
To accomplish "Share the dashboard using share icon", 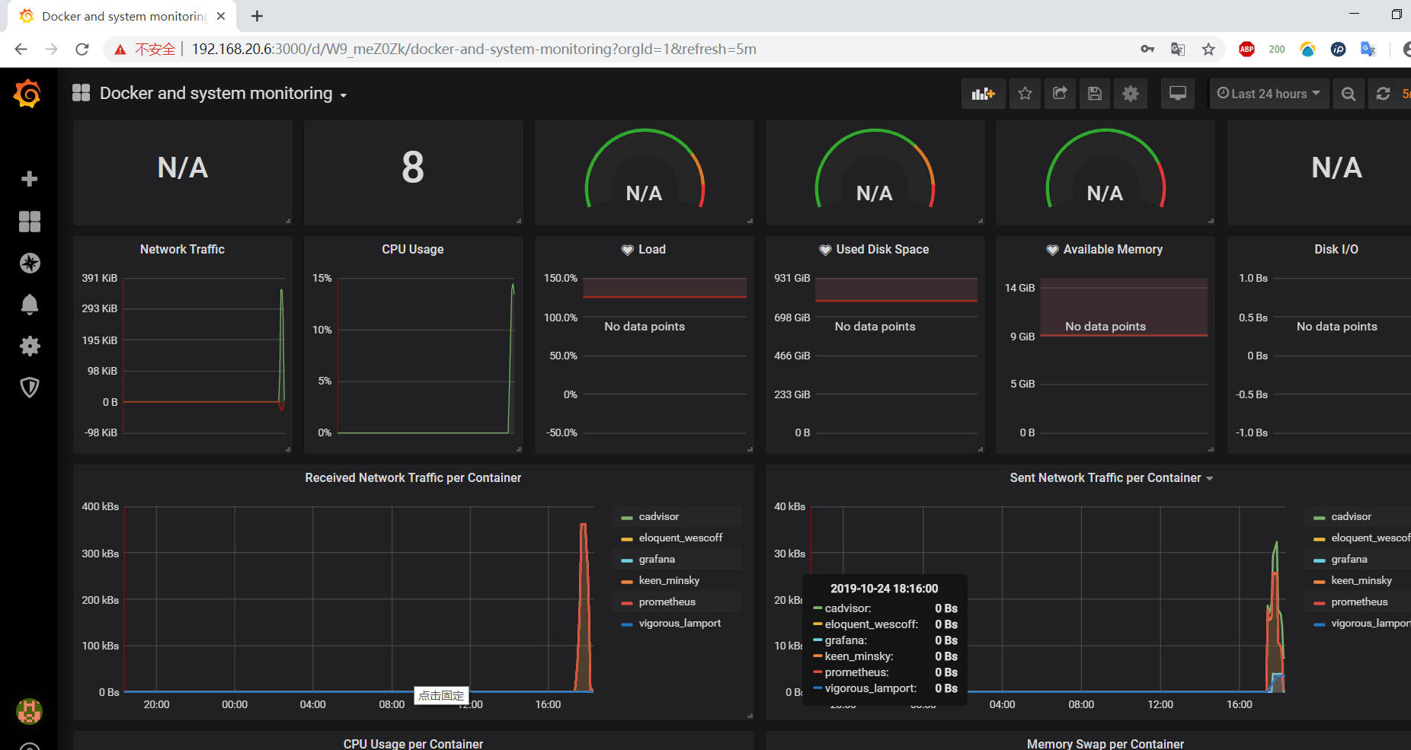I will (x=1060, y=94).
